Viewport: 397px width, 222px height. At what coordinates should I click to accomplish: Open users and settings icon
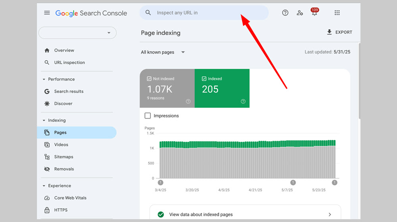300,13
